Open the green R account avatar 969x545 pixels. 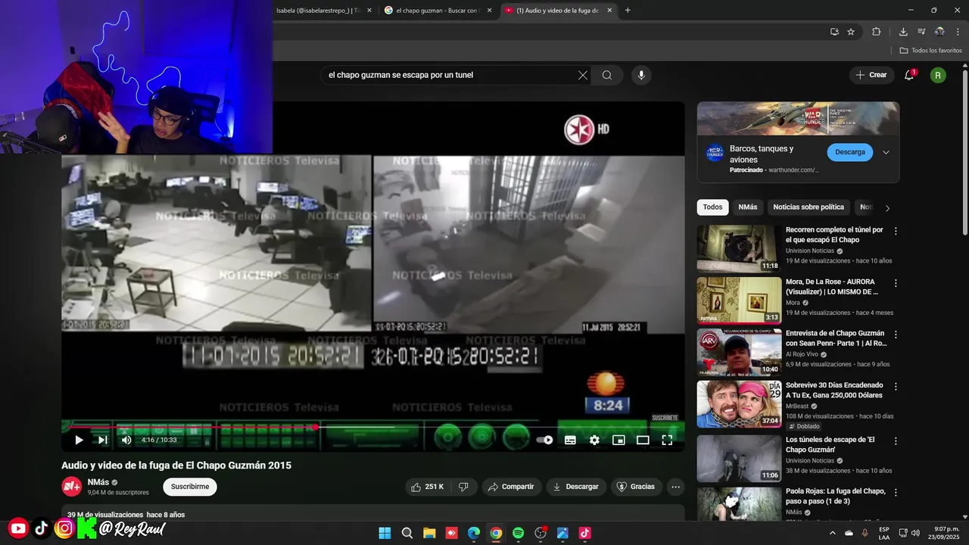938,75
